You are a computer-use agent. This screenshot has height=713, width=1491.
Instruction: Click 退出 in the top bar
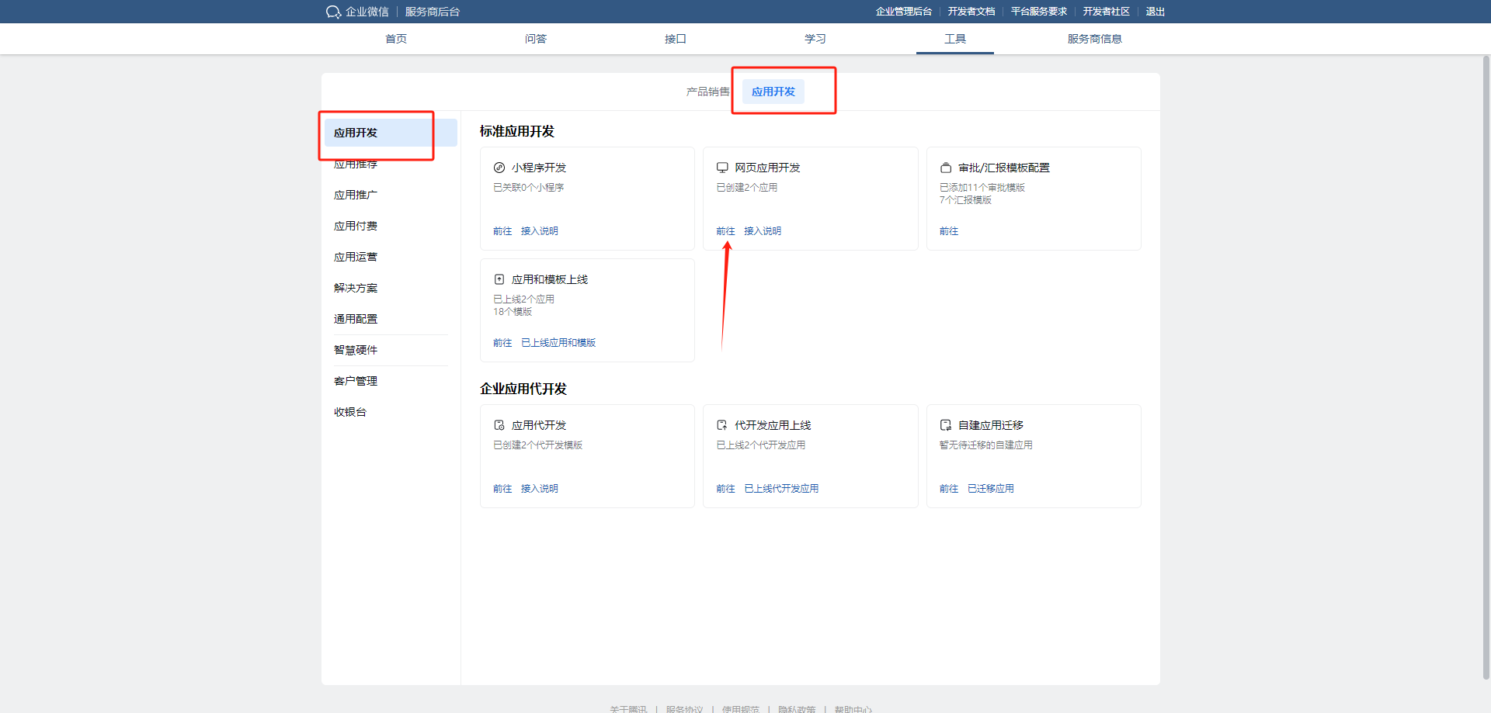click(1155, 12)
